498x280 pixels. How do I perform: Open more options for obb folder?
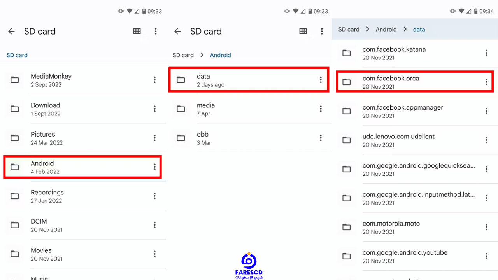(321, 138)
